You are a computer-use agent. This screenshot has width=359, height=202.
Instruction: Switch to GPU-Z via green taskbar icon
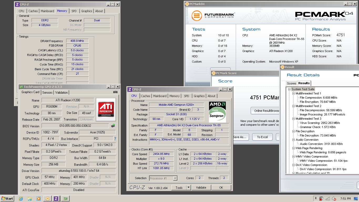65,199
